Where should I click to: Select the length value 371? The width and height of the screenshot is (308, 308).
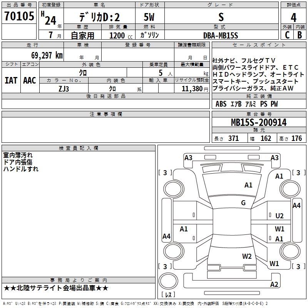233,138
